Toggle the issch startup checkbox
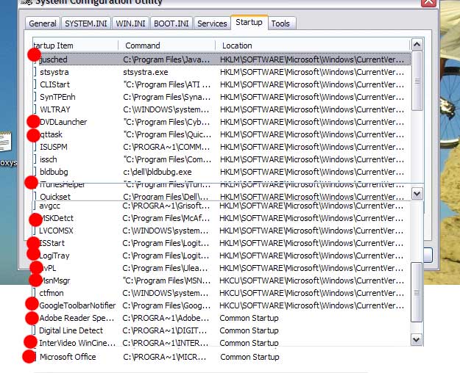This screenshot has height=373, width=460. point(35,159)
